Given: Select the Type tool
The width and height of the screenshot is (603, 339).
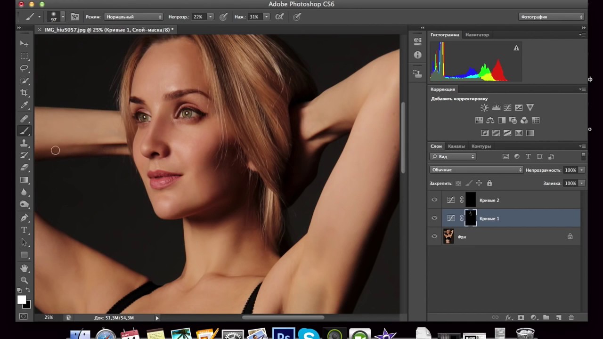Looking at the screenshot, I should (x=24, y=230).
